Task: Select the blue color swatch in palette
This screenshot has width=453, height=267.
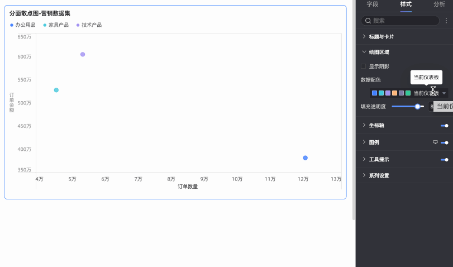Action: tap(374, 93)
